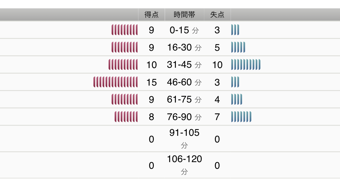Image resolution: width=340 pixels, height=186 pixels.
Task: Select the 106-120 分 time period label
Action: pyautogui.click(x=184, y=165)
